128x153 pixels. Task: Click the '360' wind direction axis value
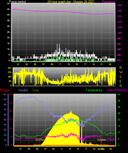9,68
